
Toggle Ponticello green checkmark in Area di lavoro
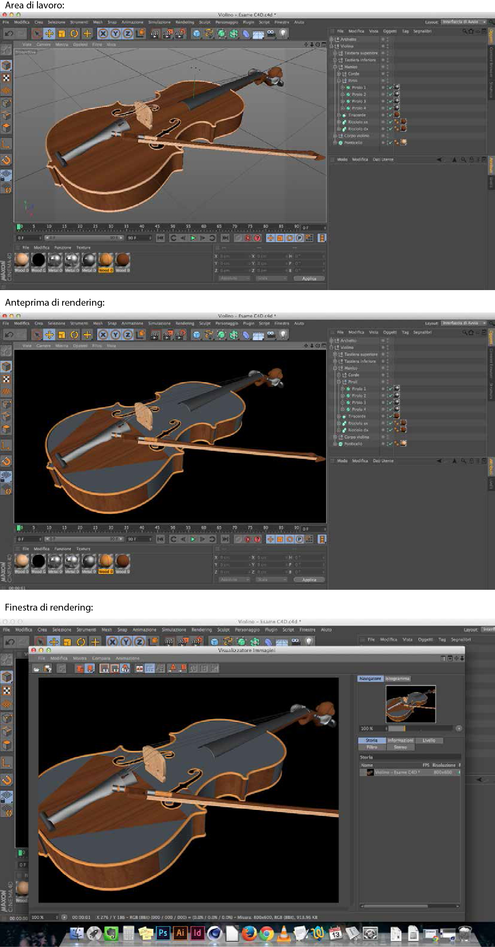tap(391, 143)
